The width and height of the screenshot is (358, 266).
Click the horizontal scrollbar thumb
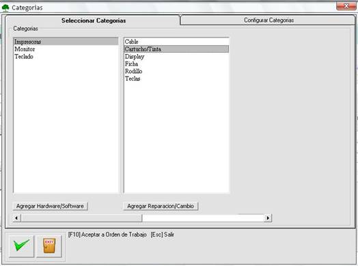(81, 218)
